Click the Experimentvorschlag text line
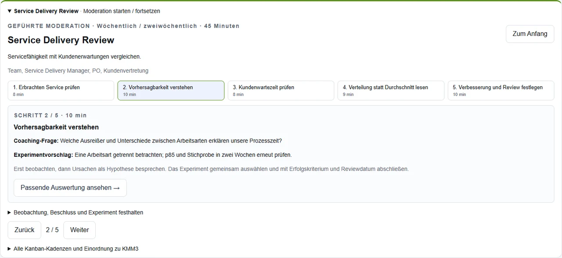This screenshot has height=258, width=562. click(153, 155)
